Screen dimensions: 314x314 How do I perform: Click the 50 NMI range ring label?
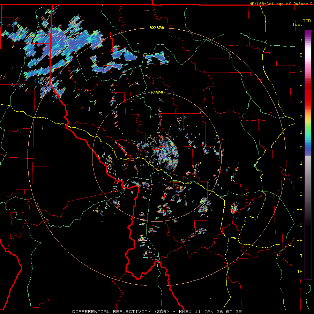(157, 92)
